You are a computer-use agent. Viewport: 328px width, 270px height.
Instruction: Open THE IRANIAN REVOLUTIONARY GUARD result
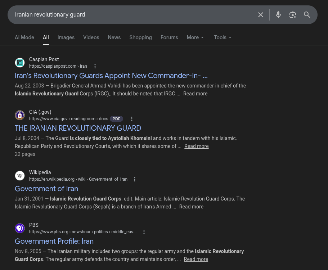point(78,128)
